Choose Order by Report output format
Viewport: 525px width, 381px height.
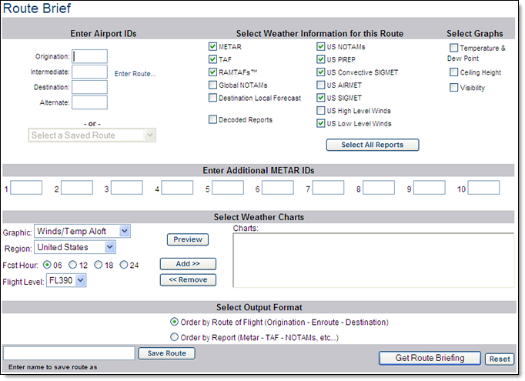[174, 336]
